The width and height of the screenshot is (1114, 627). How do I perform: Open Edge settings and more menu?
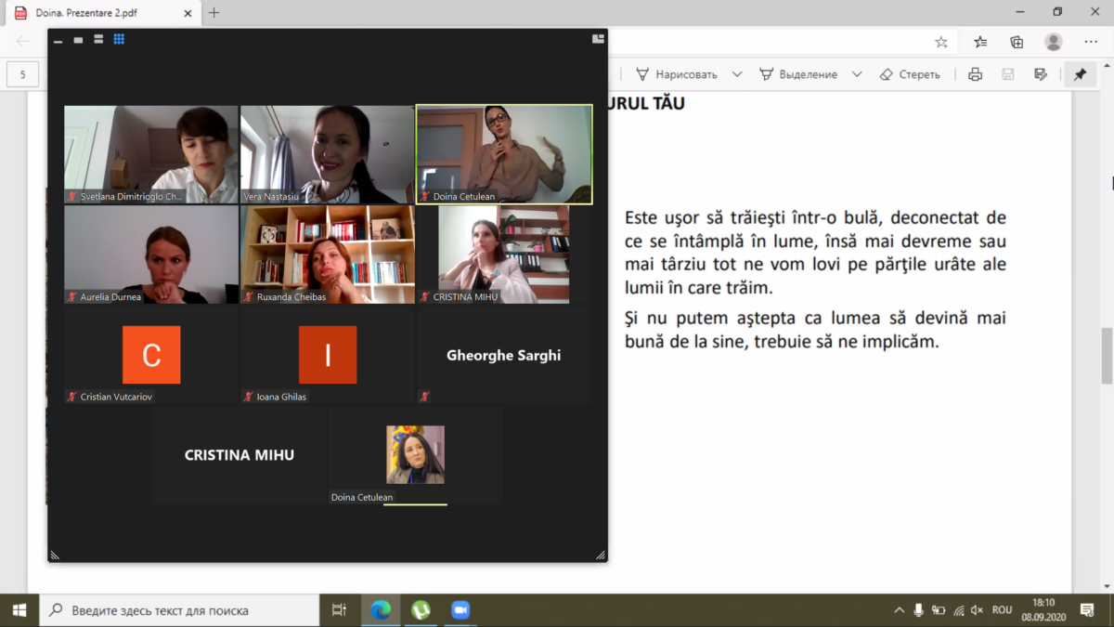click(x=1090, y=42)
